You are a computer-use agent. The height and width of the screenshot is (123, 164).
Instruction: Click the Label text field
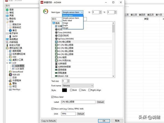pos(78,102)
